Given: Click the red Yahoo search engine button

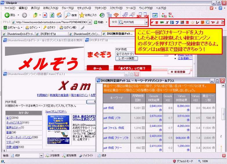Looking at the screenshot, I should point(213,22).
